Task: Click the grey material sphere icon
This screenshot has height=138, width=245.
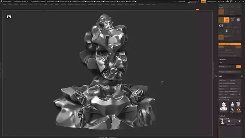Action: point(238,20)
